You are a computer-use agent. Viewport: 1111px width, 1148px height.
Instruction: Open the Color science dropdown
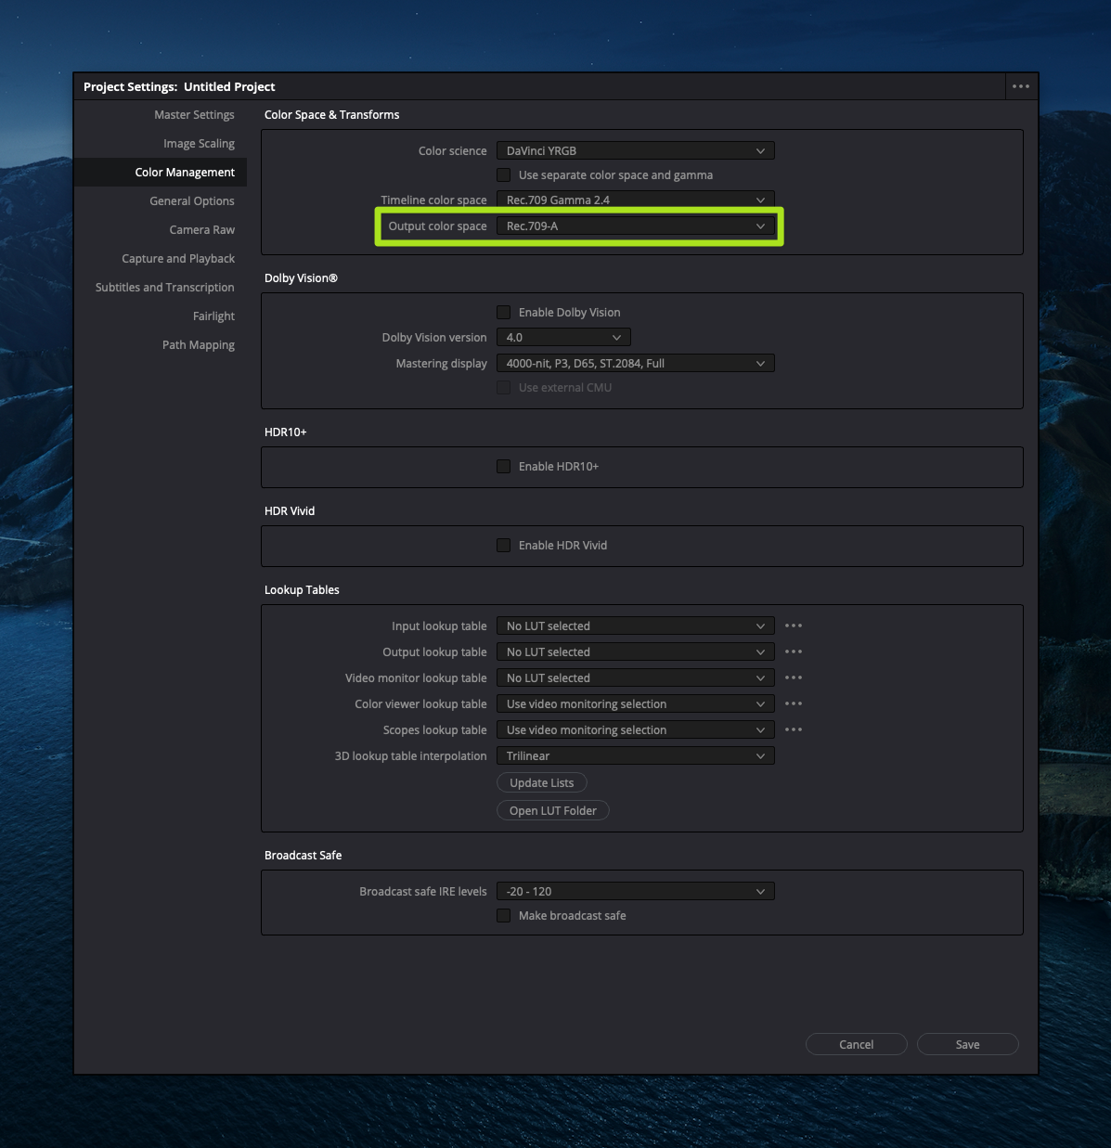point(636,150)
